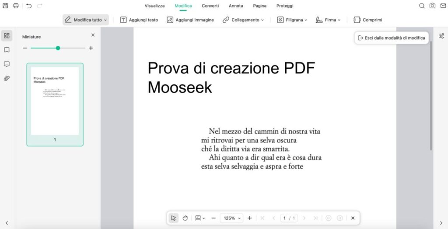The width and height of the screenshot is (448, 229).
Task: Click the mail envelope icon
Action: pos(443,6)
